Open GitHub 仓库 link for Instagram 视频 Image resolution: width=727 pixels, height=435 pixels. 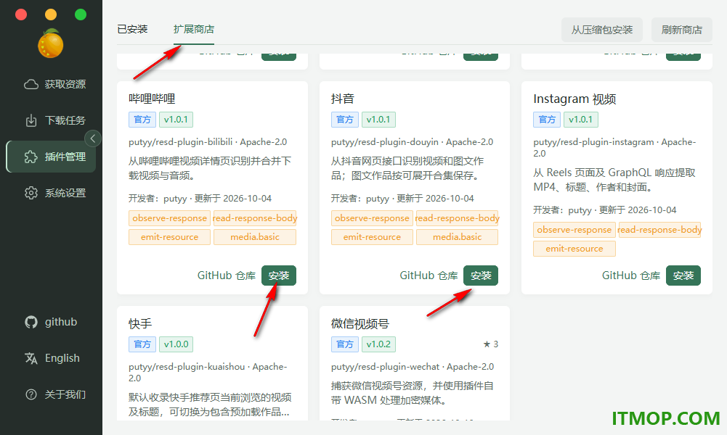point(631,275)
